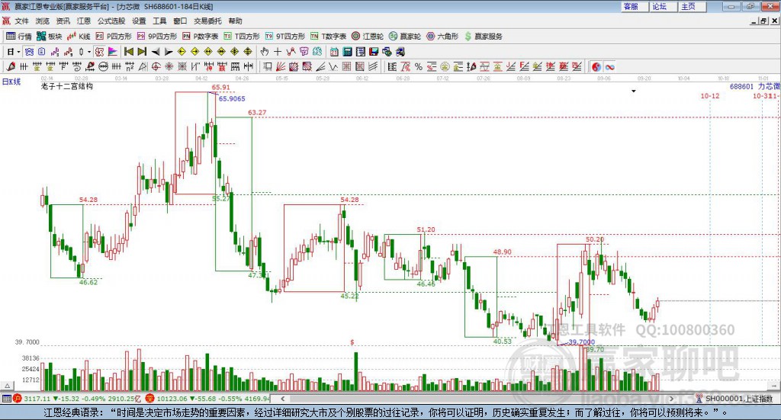Launch the 赢家轮 wheel tool
781x420 pixels.
pos(405,37)
